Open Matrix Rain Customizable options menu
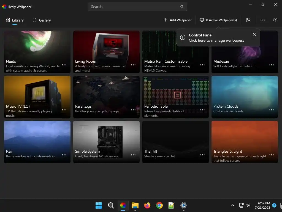Image resolution: width=282 pixels, height=212 pixels. click(x=202, y=65)
